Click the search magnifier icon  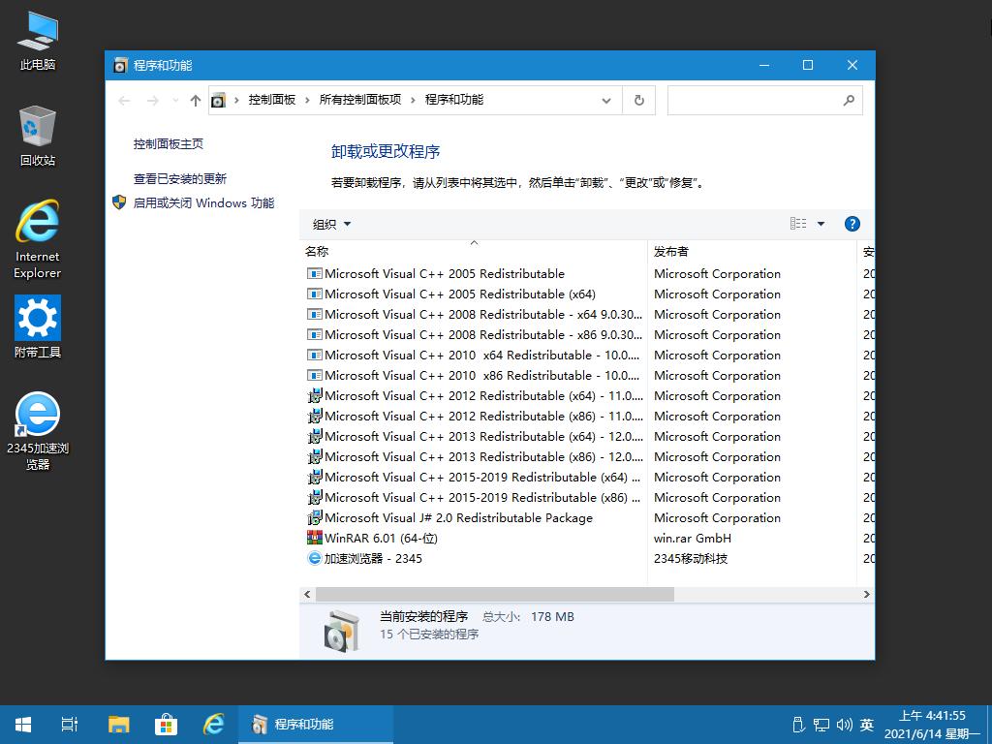pos(849,101)
